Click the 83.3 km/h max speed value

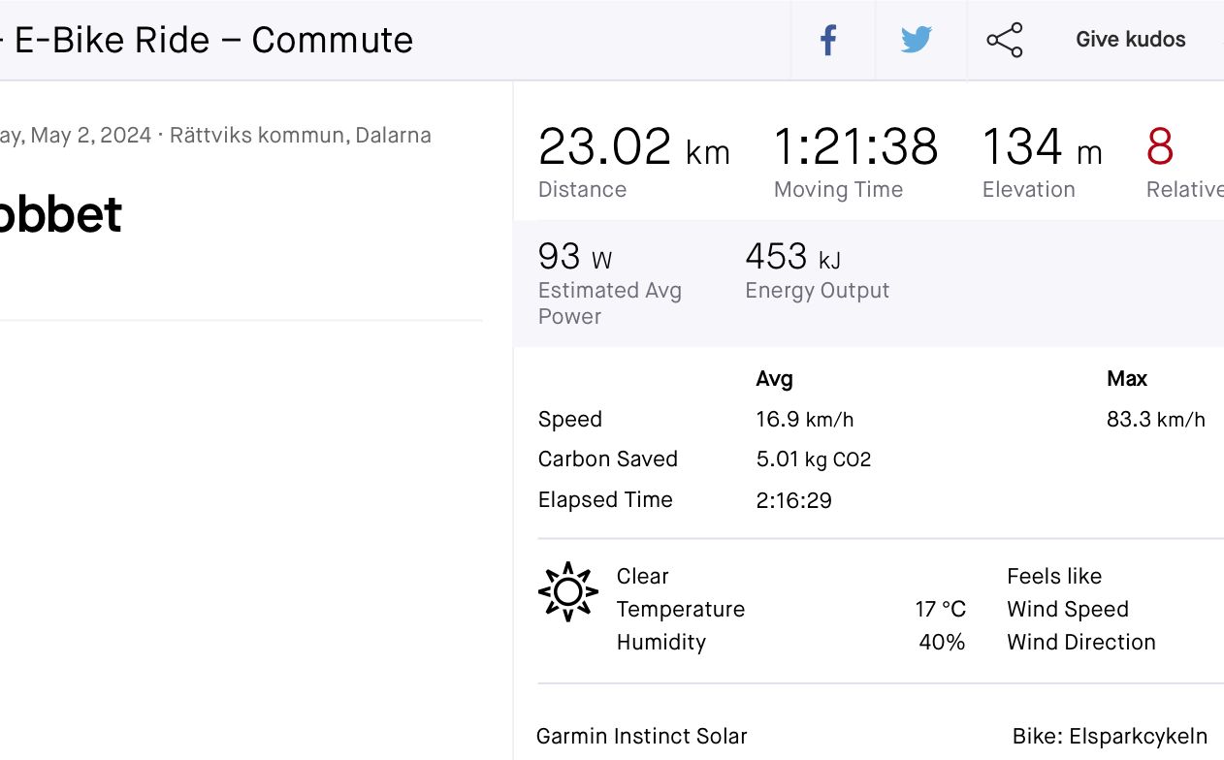(1155, 420)
